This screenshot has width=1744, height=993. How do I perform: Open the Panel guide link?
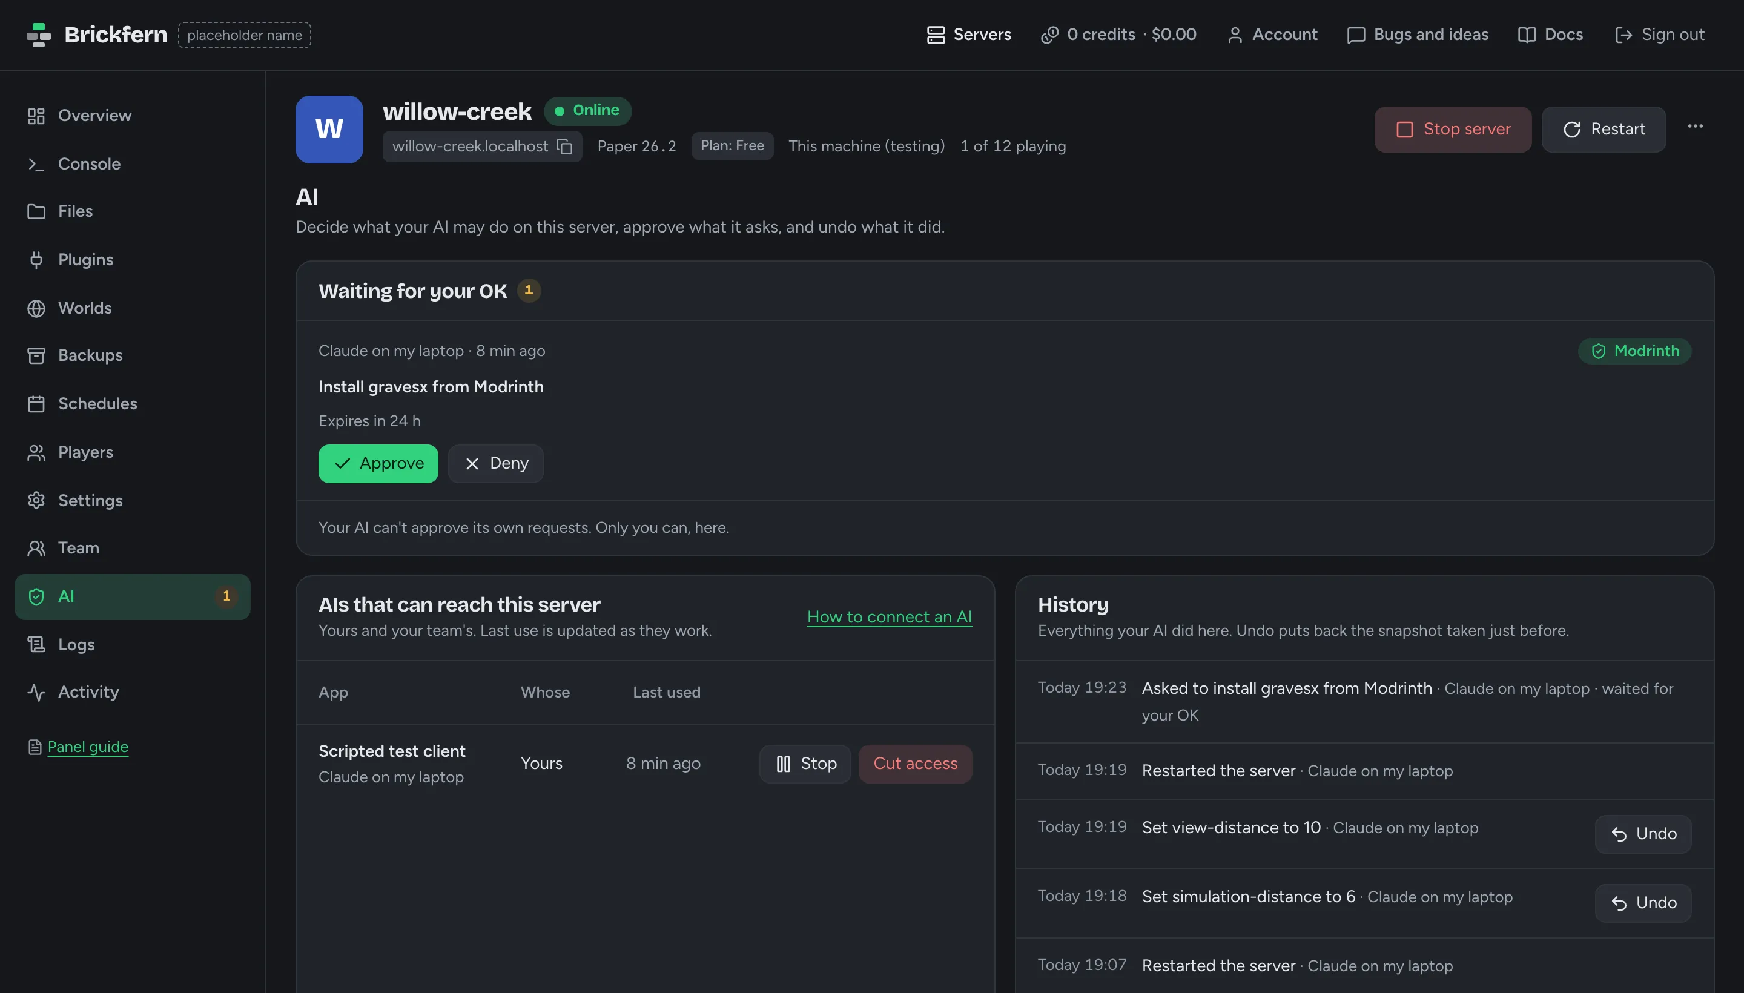click(88, 747)
